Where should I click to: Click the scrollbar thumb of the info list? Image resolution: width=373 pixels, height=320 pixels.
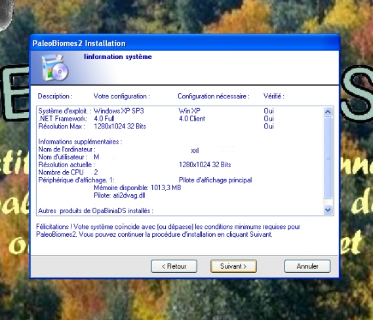click(x=328, y=157)
